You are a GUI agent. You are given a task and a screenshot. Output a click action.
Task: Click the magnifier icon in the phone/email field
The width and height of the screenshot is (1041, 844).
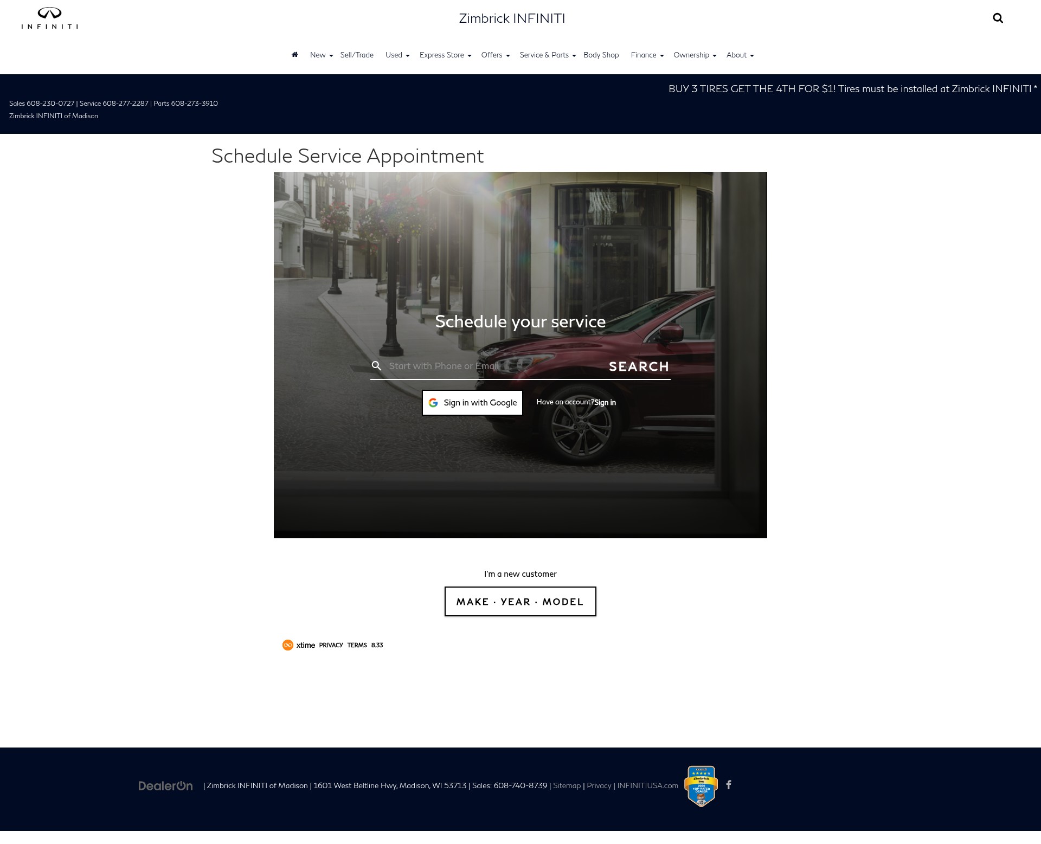tap(376, 366)
